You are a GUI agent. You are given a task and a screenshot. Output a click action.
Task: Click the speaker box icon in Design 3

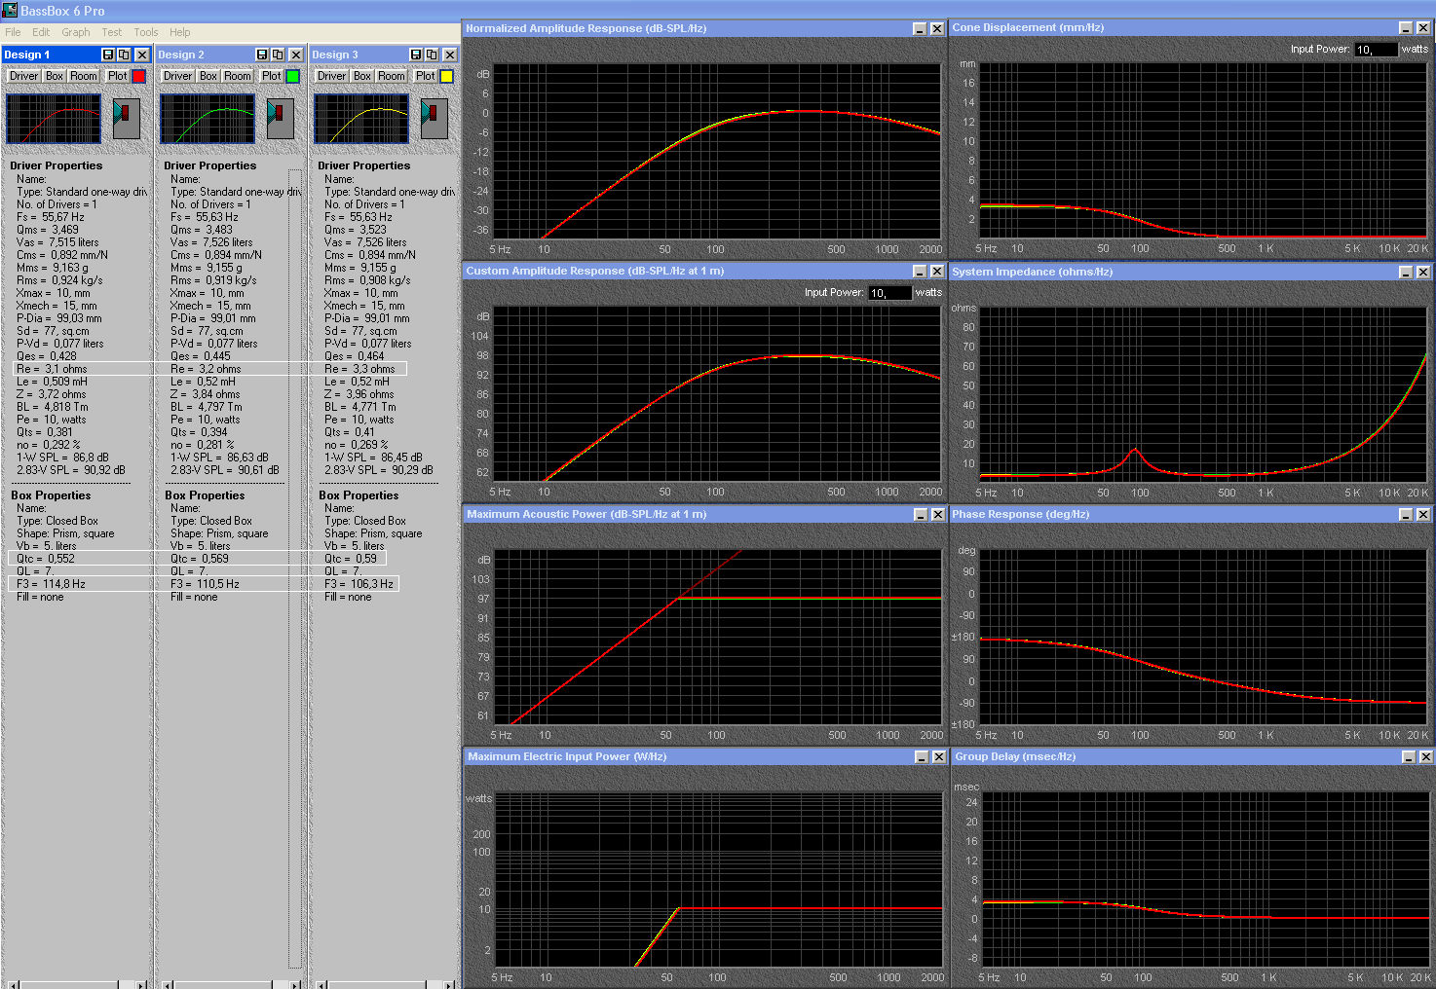point(435,118)
